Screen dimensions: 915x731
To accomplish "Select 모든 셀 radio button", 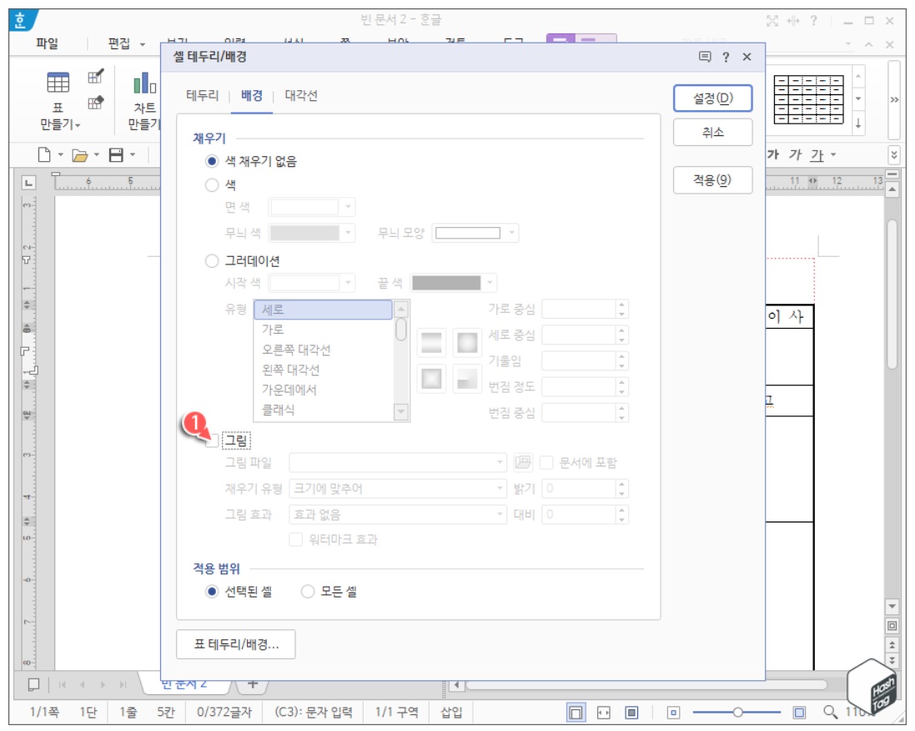I will 308,592.
